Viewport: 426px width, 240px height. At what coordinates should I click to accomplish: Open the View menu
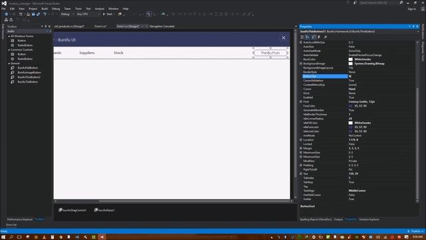tap(21, 9)
